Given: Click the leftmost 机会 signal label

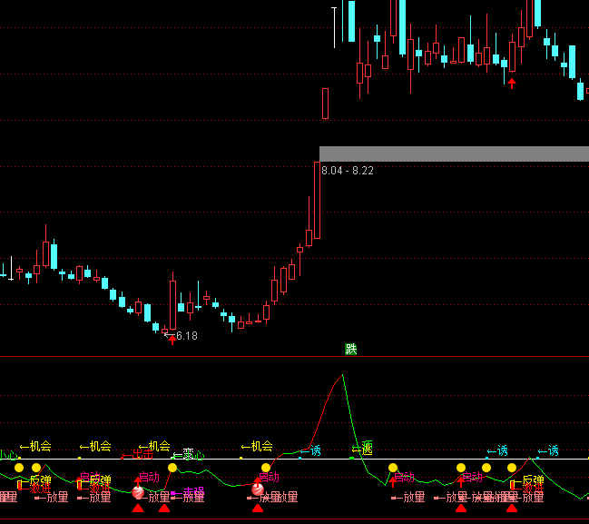Looking at the screenshot, I should point(36,446).
